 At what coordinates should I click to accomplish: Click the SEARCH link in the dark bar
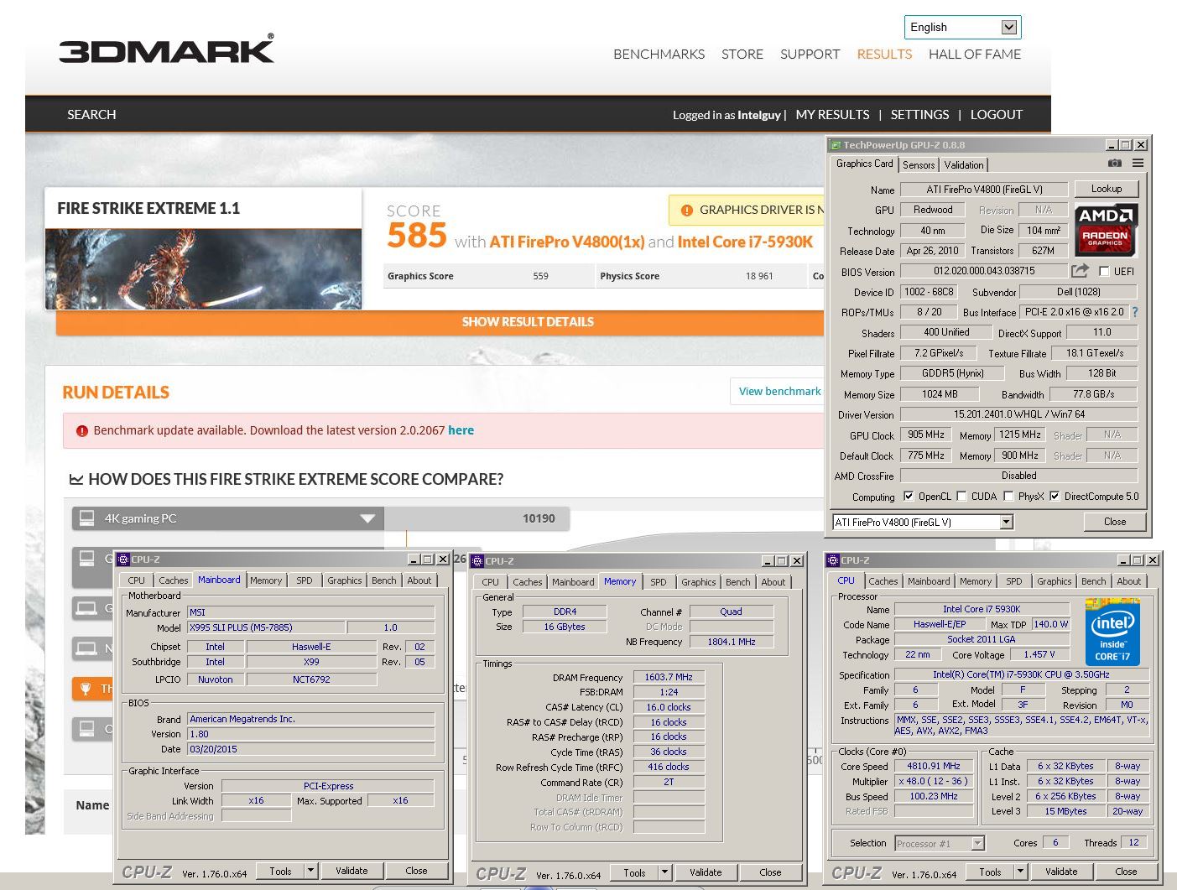point(91,115)
